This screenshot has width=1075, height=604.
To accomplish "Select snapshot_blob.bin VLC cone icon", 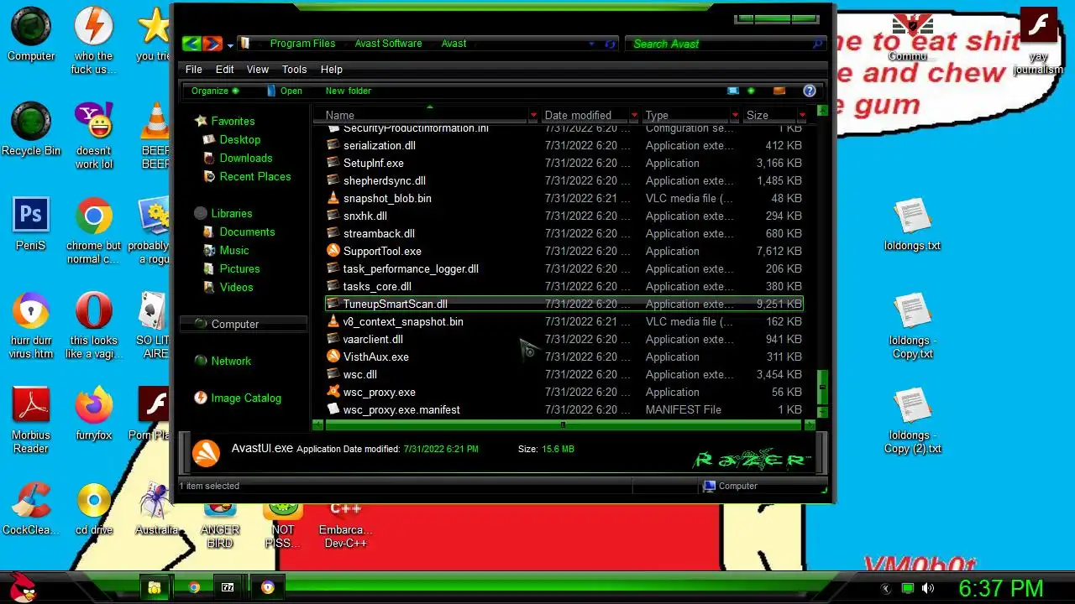I will [x=333, y=198].
